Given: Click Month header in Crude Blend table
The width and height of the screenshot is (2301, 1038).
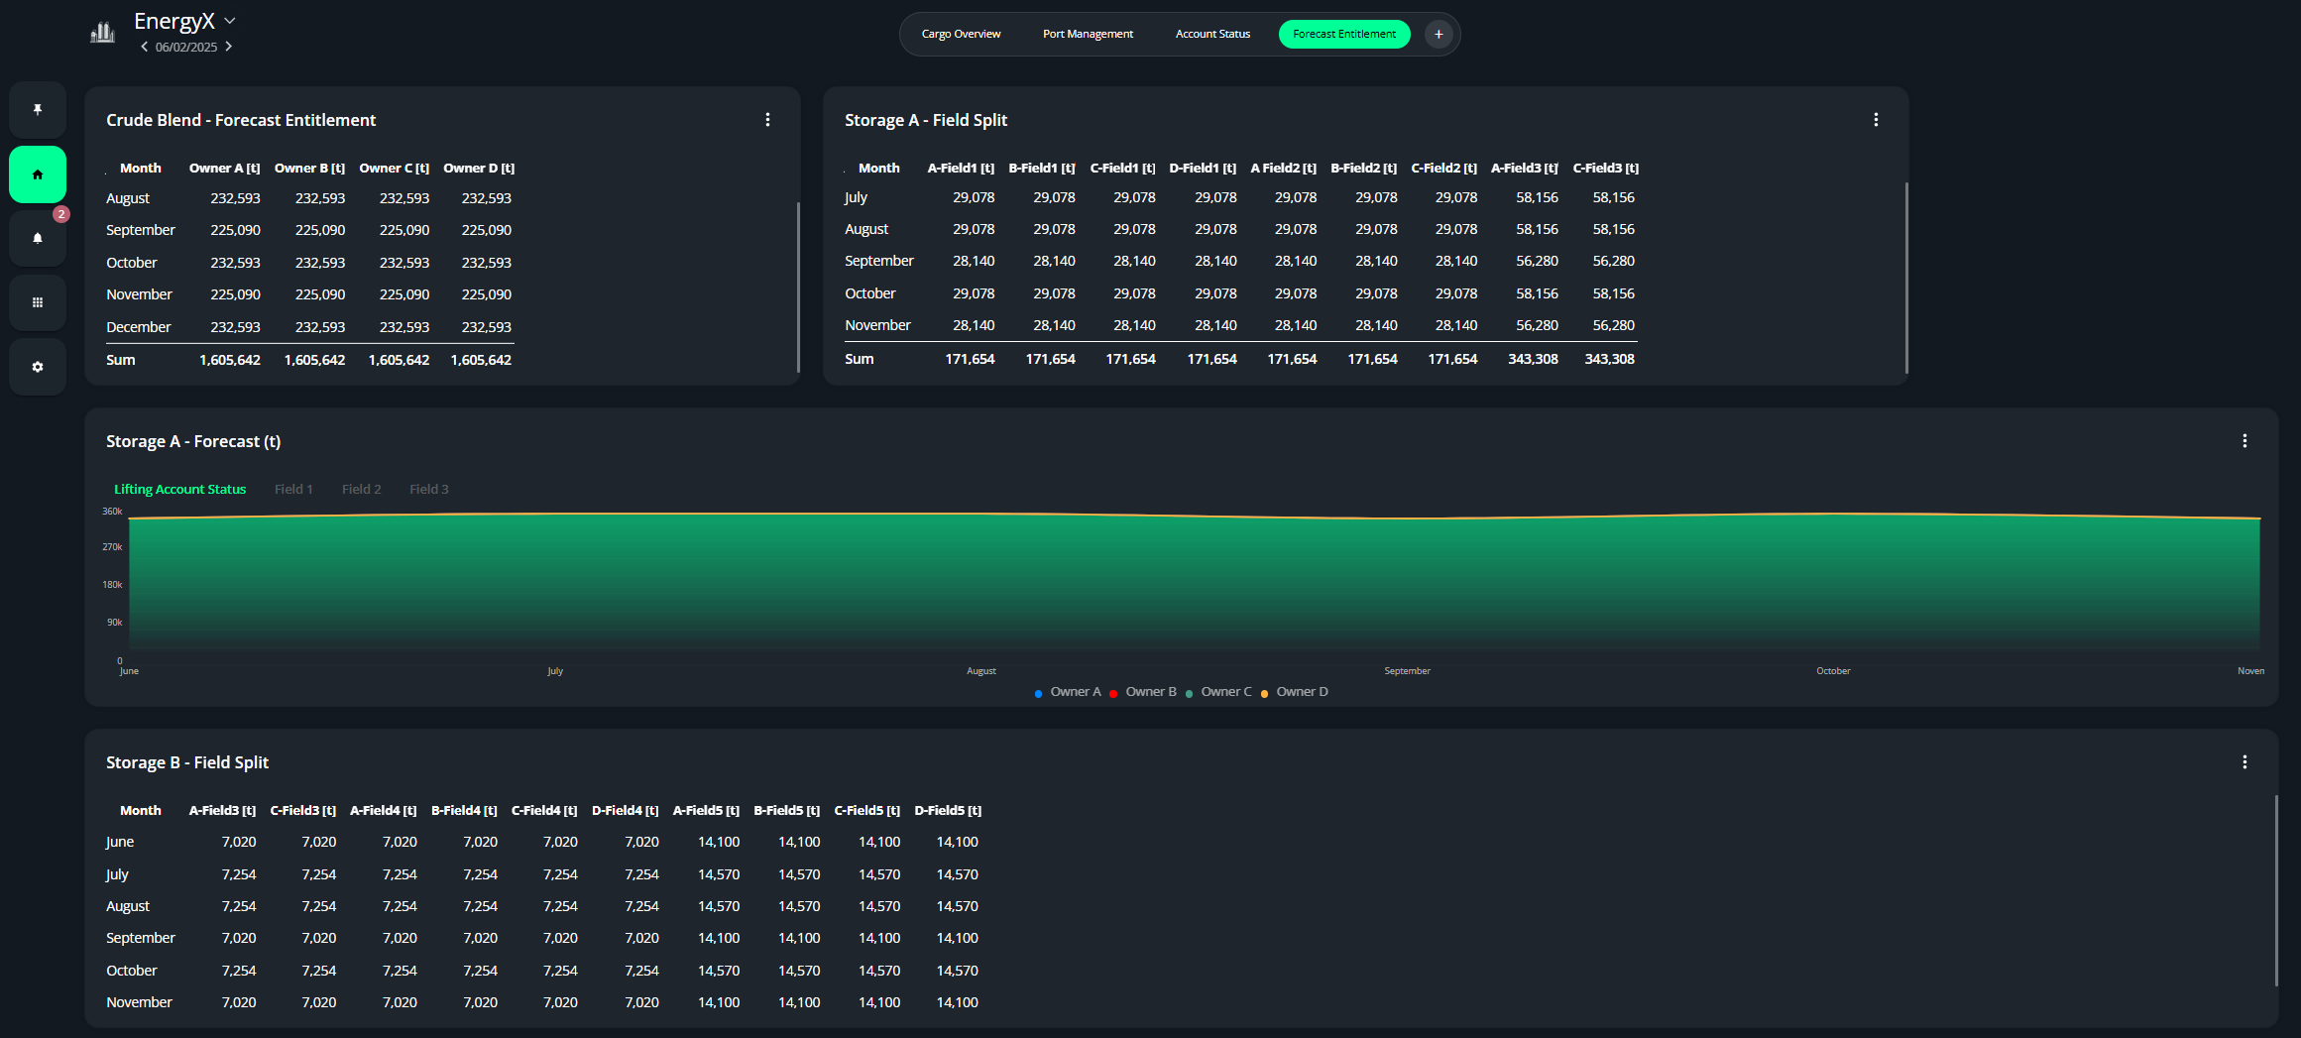Looking at the screenshot, I should pos(140,169).
